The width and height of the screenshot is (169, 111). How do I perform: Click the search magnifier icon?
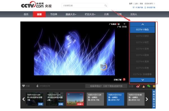coord(106,5)
